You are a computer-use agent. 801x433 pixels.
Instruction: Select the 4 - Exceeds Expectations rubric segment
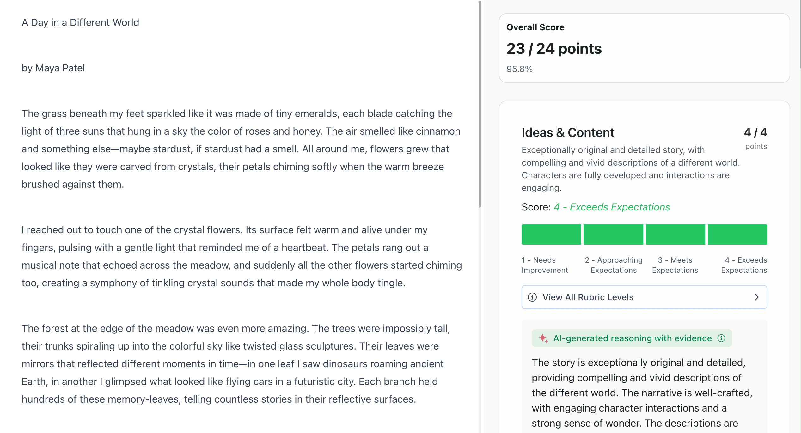click(737, 234)
